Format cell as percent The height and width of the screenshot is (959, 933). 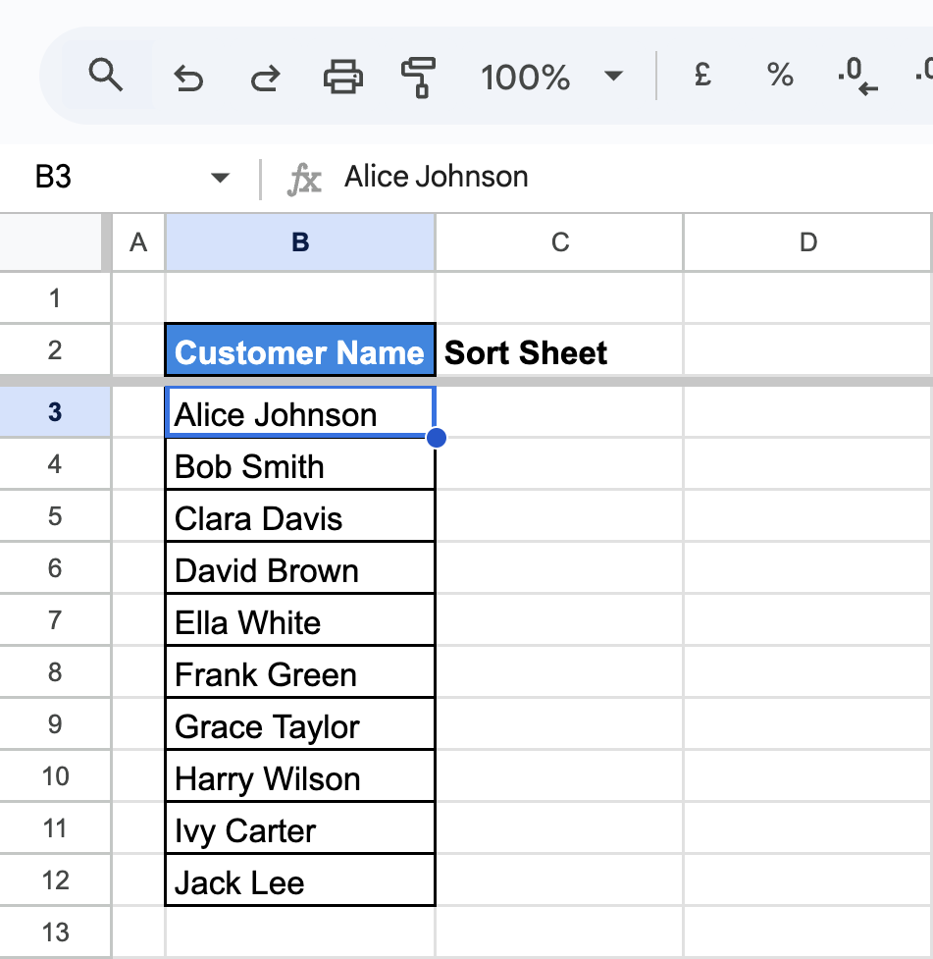780,76
